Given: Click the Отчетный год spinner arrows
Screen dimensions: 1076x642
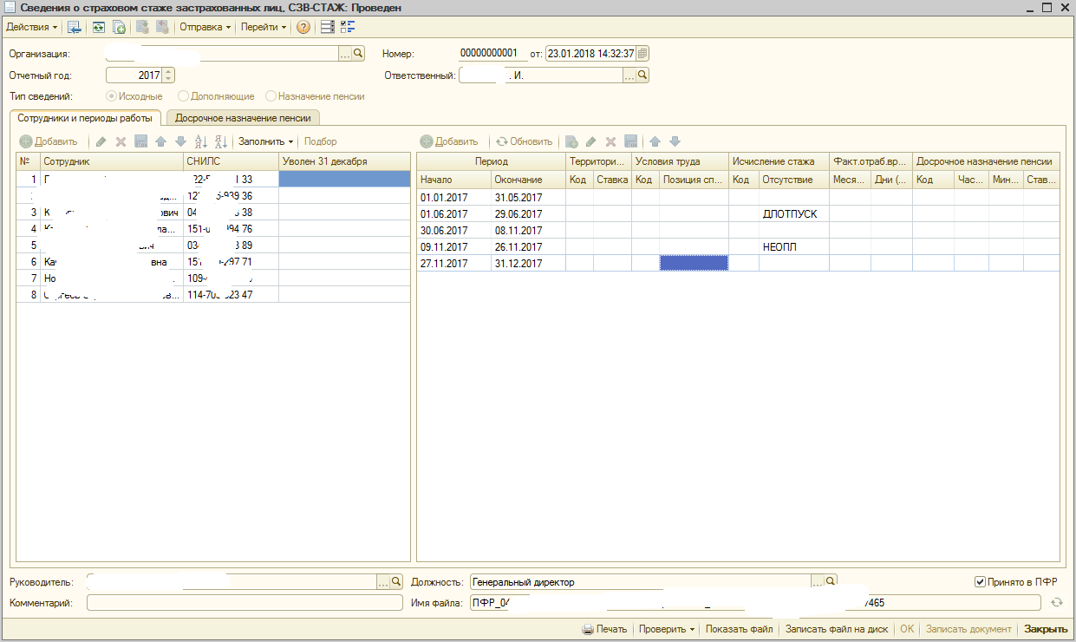Looking at the screenshot, I should [168, 75].
